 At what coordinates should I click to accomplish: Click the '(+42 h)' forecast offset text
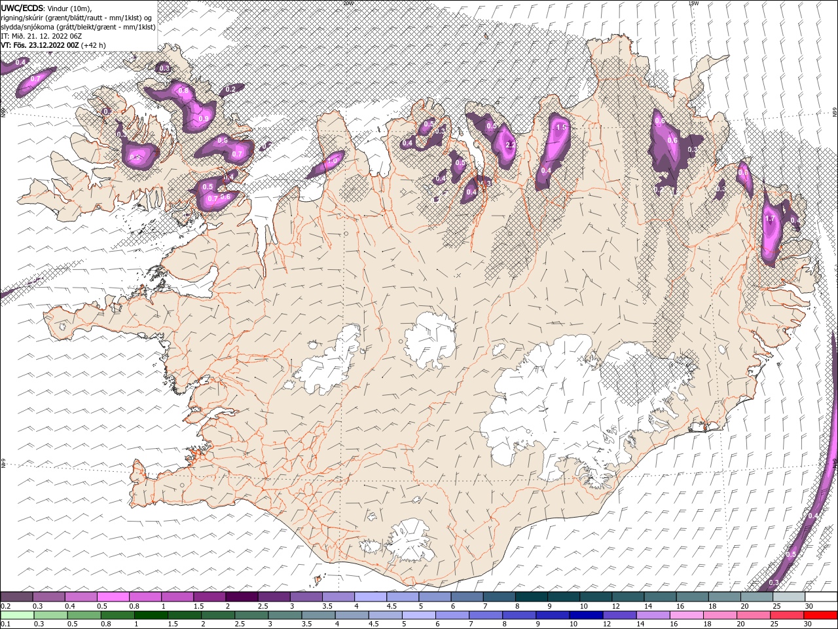(94, 45)
